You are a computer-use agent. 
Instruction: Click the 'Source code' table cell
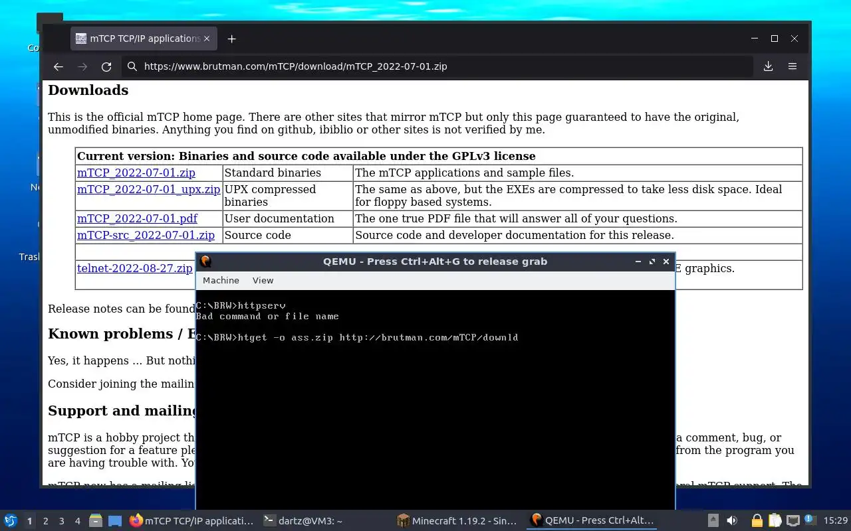[x=287, y=235]
